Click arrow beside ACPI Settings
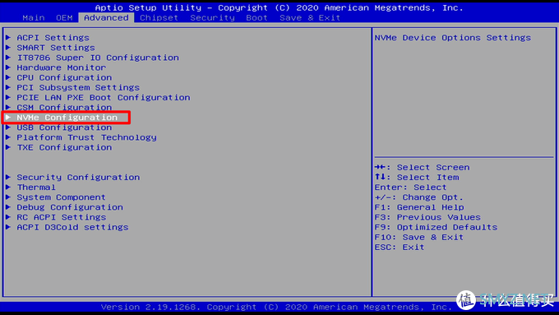The width and height of the screenshot is (559, 315). point(8,38)
